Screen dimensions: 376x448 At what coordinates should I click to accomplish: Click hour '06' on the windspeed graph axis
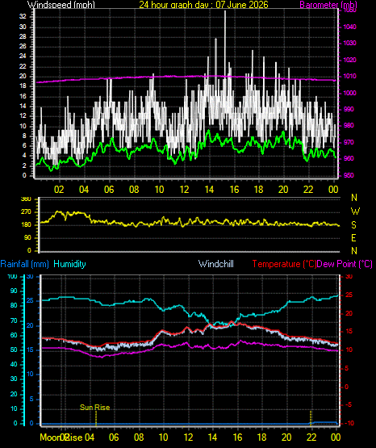109,190
